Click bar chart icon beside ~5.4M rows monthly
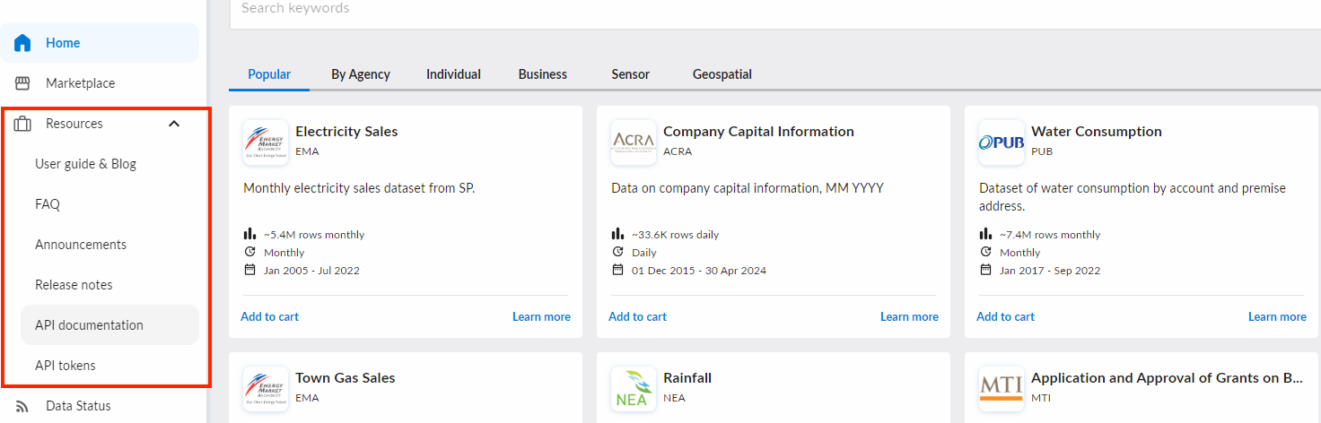1321x423 pixels. 250,234
